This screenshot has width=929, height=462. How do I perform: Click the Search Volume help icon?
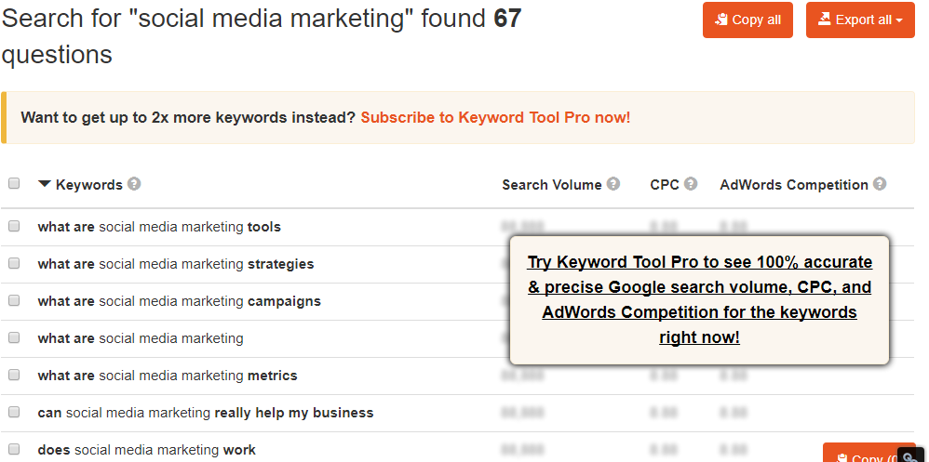613,184
